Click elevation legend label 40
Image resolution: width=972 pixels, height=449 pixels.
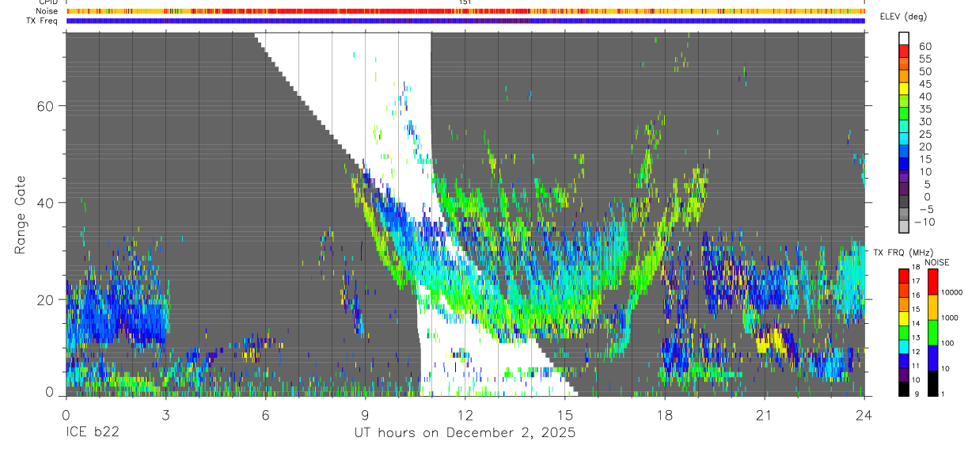point(925,97)
